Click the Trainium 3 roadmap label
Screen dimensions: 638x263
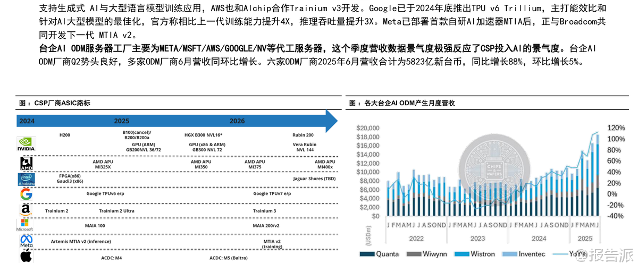[x=264, y=211]
